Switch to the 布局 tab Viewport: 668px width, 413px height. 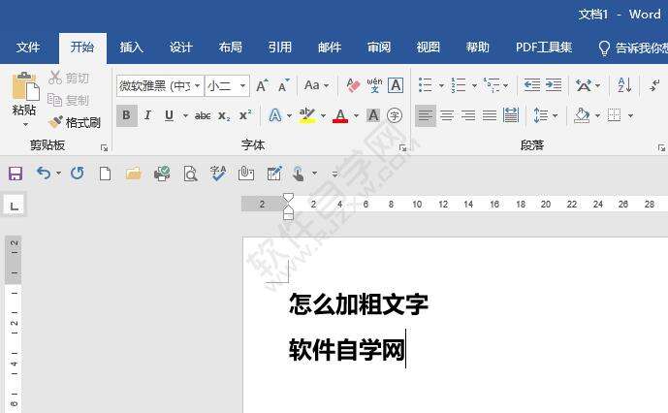[231, 48]
